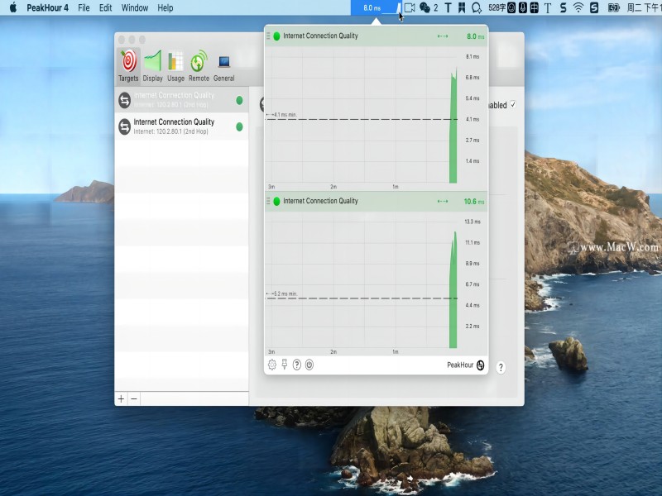Viewport: 662px width, 496px height.
Task: Add a new target with the plus button
Action: 121,398
